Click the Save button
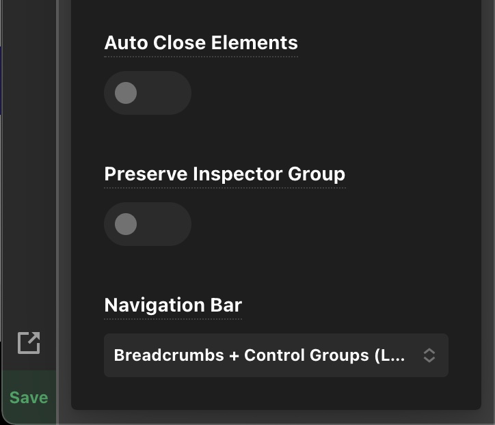Viewport: 495px width, 425px height. (x=29, y=398)
